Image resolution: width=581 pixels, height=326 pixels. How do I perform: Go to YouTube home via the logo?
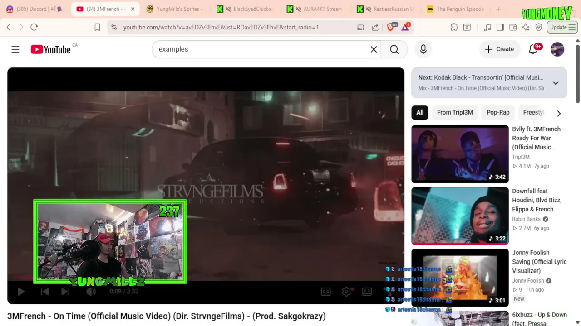point(50,49)
